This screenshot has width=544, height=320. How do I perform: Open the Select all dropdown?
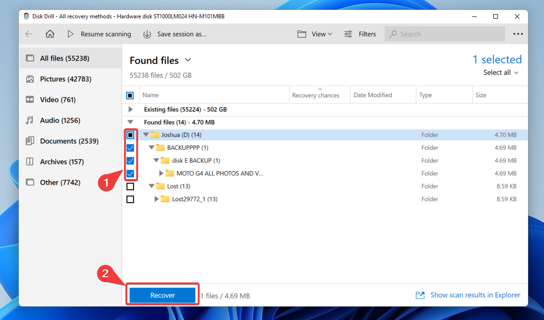pos(501,72)
